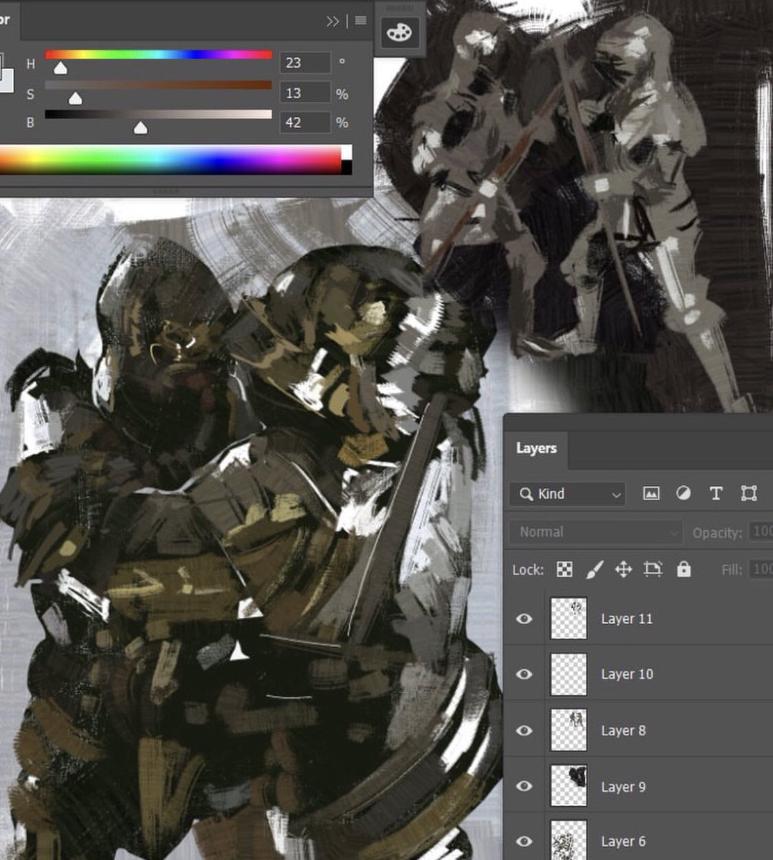Pick a color from the spectrum ramp
This screenshot has width=773, height=860.
[x=170, y=160]
